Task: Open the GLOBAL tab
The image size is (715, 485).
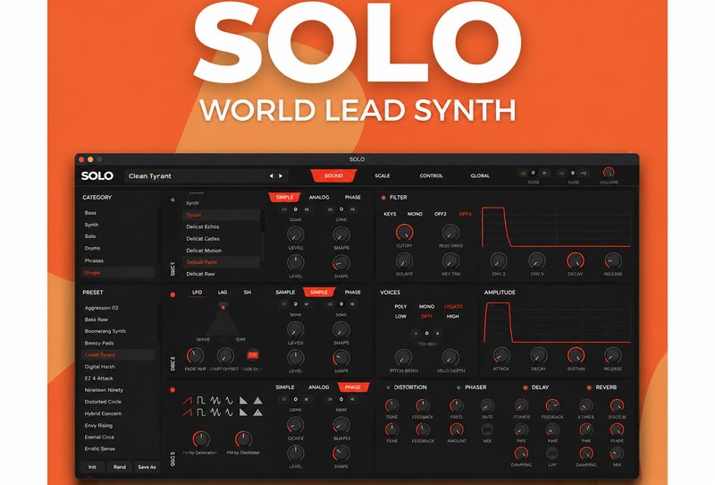Action: click(x=480, y=175)
